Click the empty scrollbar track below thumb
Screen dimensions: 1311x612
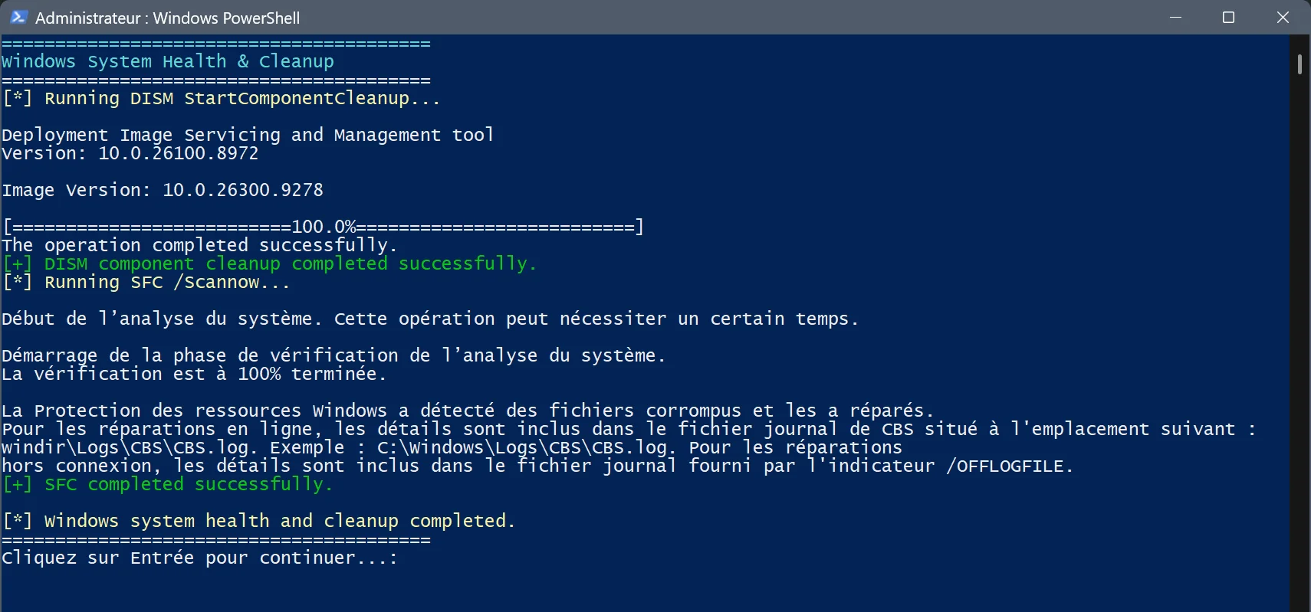click(1299, 345)
